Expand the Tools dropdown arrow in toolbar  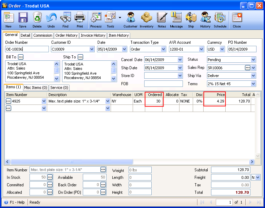(120, 18)
